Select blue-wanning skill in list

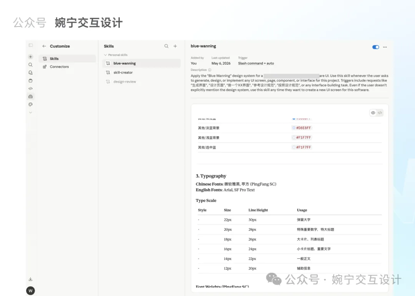coord(141,64)
